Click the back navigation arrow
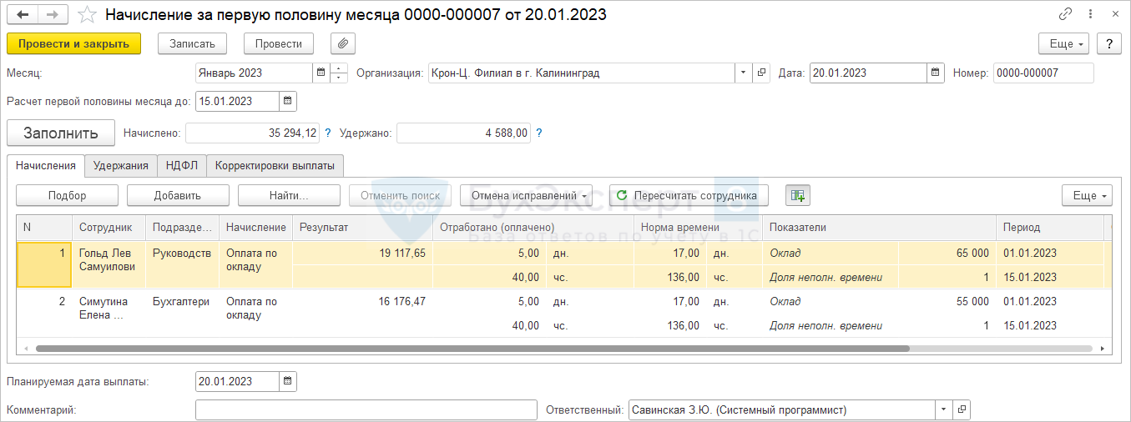Screen dimensions: 1131x422 [x=23, y=15]
